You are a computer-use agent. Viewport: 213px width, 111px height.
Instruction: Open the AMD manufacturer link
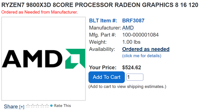pos(128,28)
